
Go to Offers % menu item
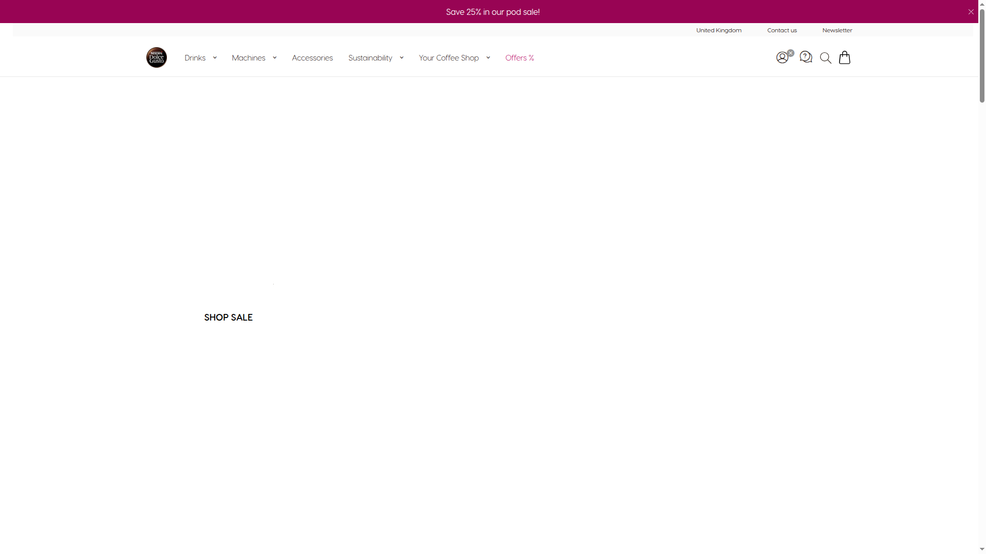519,58
